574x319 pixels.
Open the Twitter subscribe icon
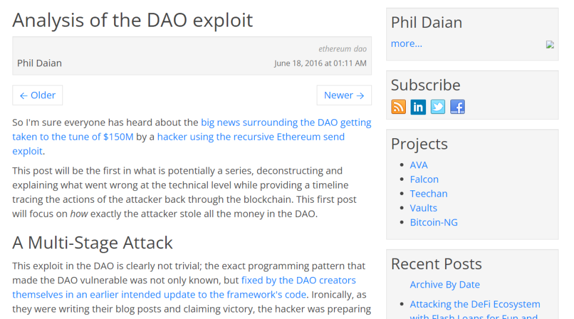click(438, 107)
